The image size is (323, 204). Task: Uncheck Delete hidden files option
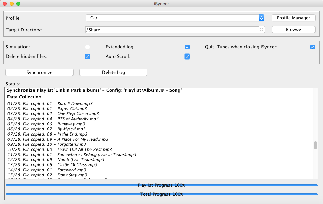[87, 57]
